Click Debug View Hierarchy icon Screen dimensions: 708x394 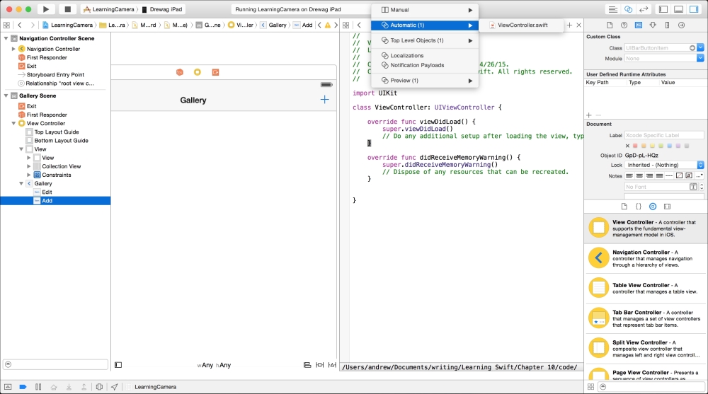pyautogui.click(x=99, y=387)
